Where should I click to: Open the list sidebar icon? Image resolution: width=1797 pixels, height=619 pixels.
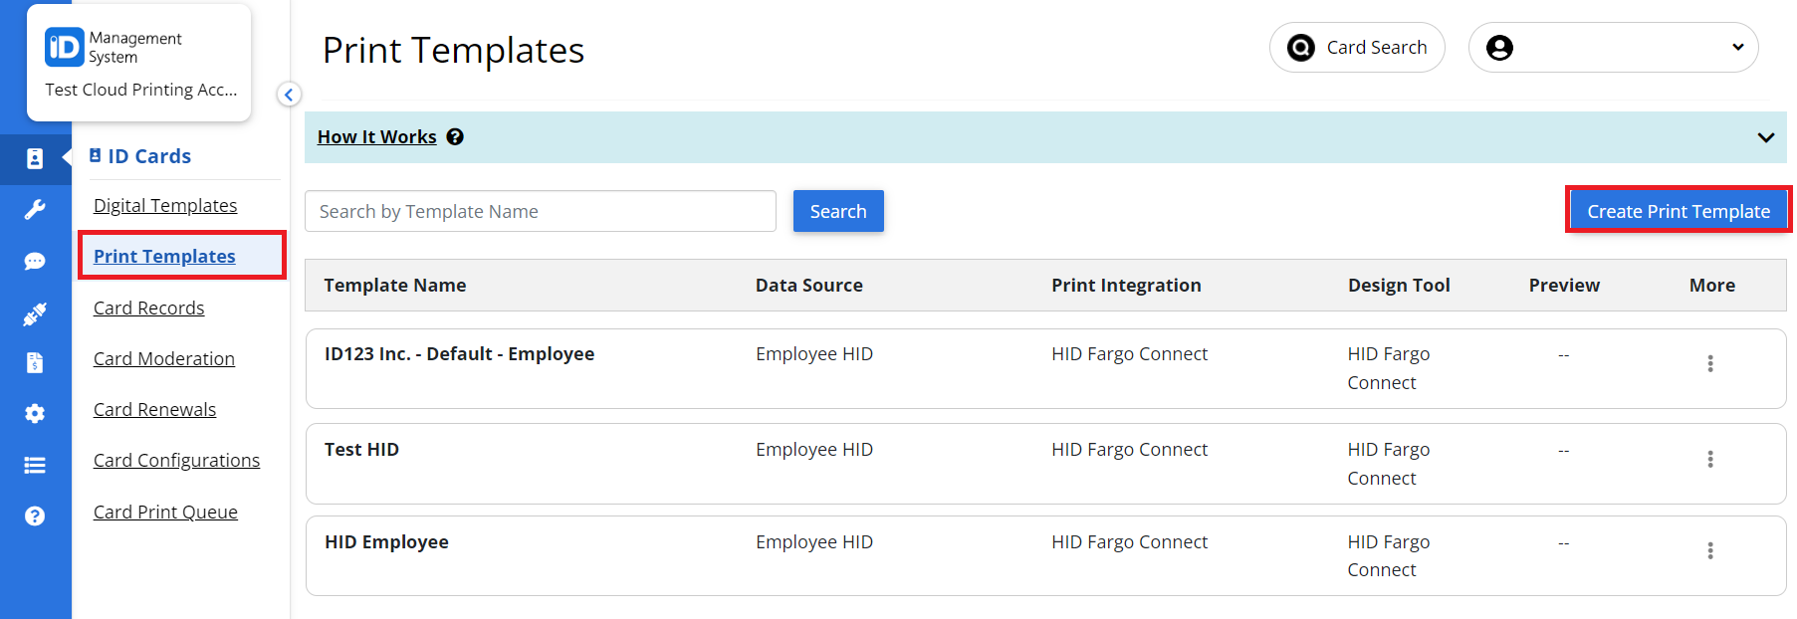[x=35, y=465]
